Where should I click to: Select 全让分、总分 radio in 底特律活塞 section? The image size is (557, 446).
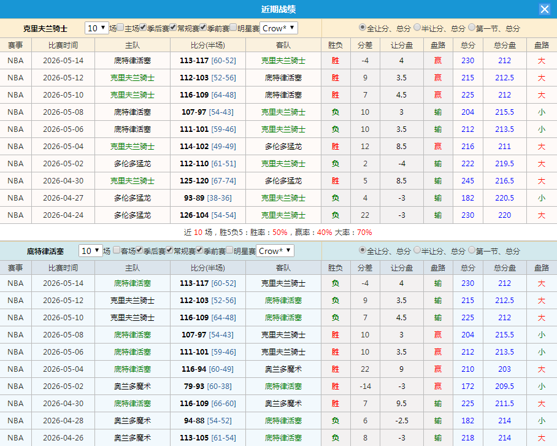(x=363, y=250)
